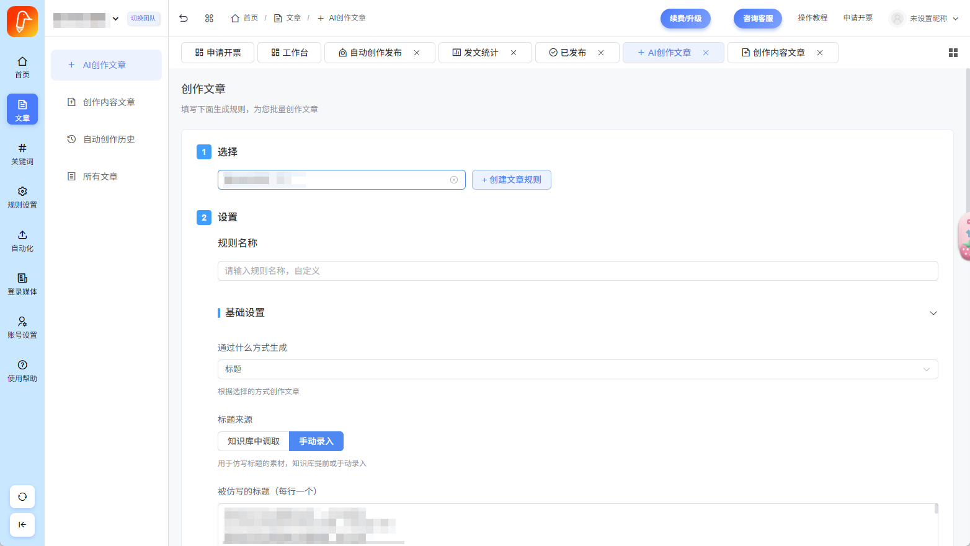
Task: Open 规则设置 in the sidebar
Action: (22, 197)
